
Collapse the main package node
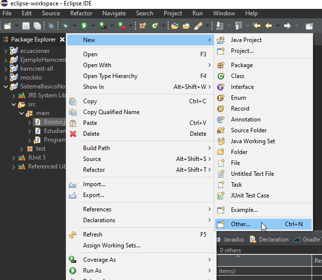(x=21, y=114)
